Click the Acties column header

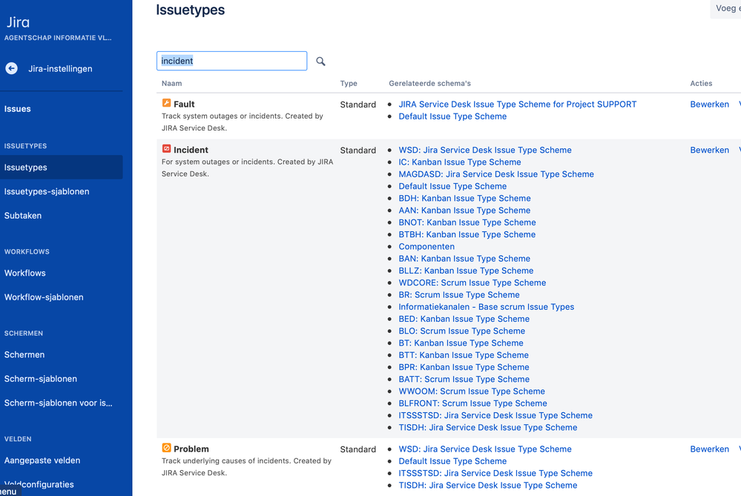701,84
